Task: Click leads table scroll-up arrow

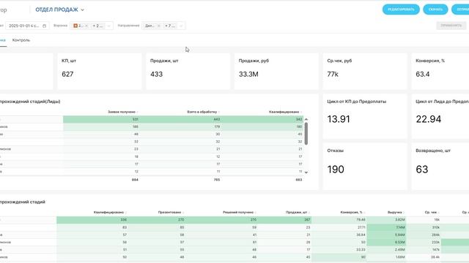Action: click(306, 119)
